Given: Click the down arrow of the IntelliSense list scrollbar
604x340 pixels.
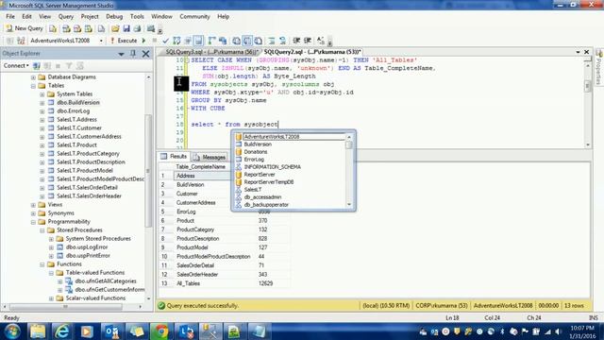Looking at the screenshot, I should point(349,205).
